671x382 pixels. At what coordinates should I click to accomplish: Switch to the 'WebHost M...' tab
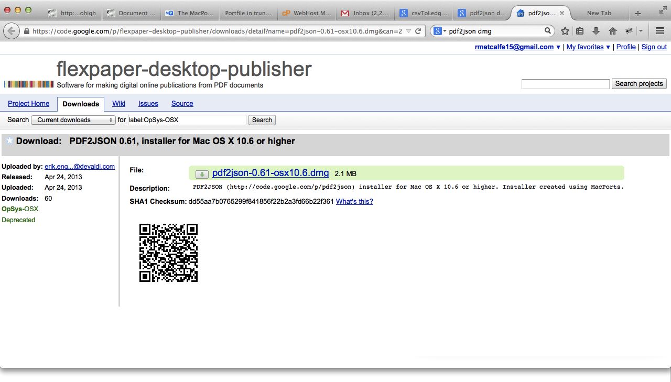306,13
